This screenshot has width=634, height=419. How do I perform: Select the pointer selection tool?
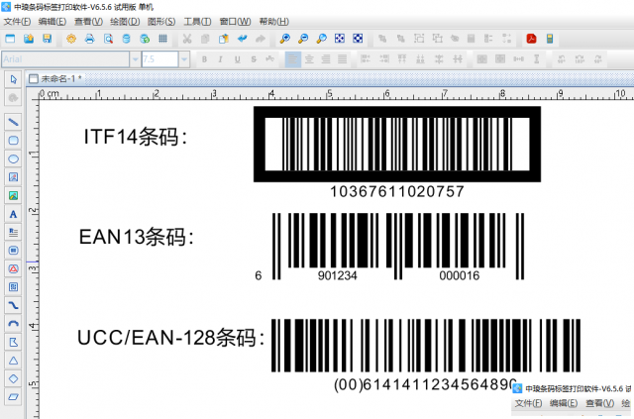click(14, 78)
